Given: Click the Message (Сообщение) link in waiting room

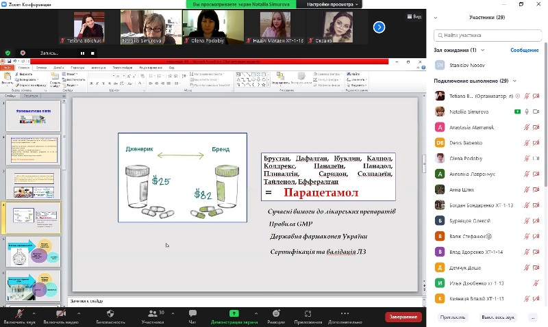Looking at the screenshot, I should (524, 50).
